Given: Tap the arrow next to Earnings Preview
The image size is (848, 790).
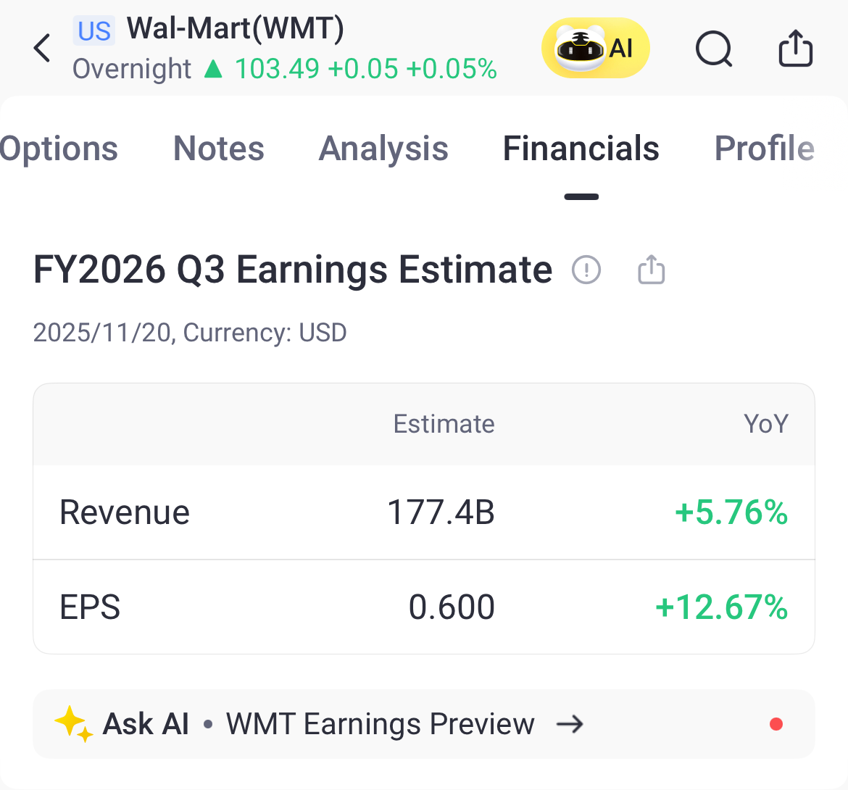Looking at the screenshot, I should (570, 724).
